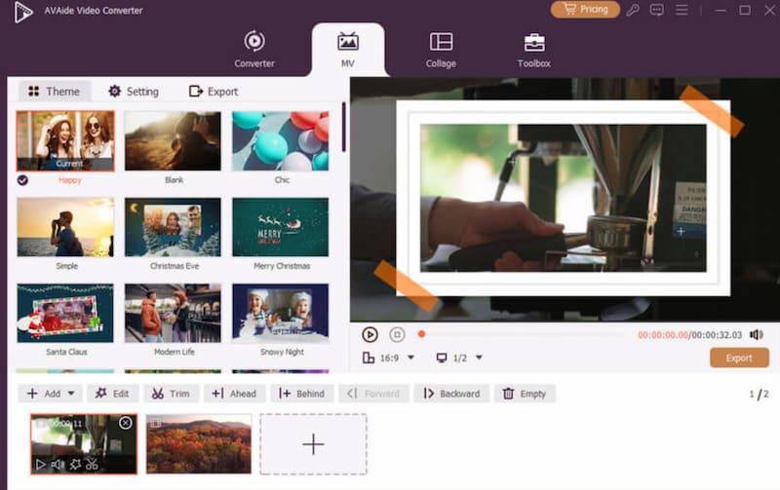780x490 pixels.
Task: Click the Backward move button
Action: pos(451,394)
